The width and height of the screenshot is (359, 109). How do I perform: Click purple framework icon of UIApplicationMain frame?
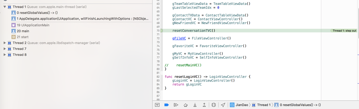click(x=14, y=25)
